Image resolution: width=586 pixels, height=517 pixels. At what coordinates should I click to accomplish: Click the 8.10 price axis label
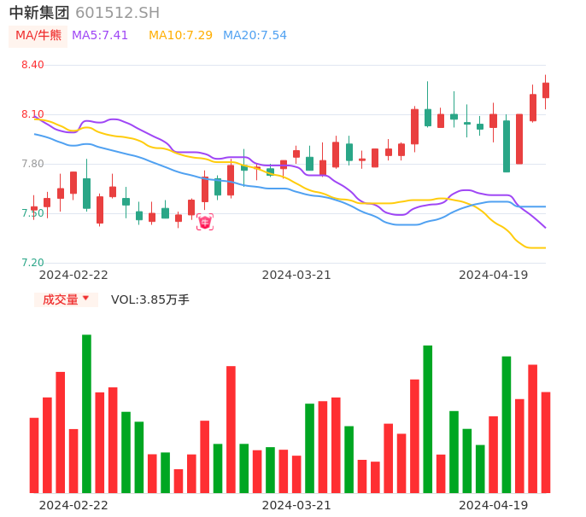32,114
